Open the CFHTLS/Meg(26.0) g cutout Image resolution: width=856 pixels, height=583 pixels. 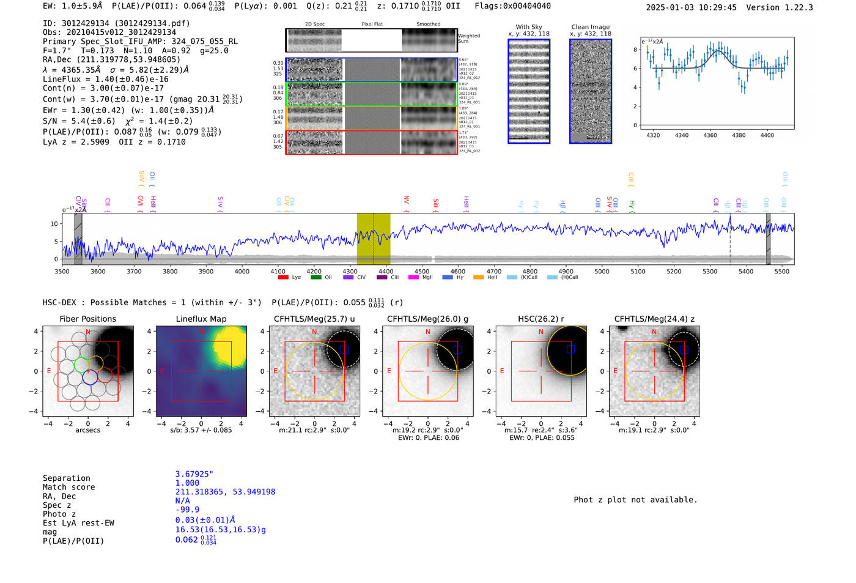(427, 371)
